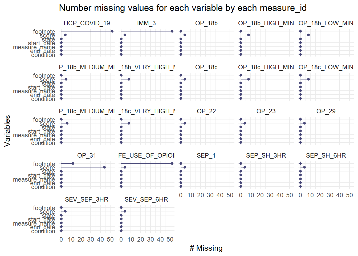Select the OP_22 facet label
358x256 pixels.
(206, 111)
